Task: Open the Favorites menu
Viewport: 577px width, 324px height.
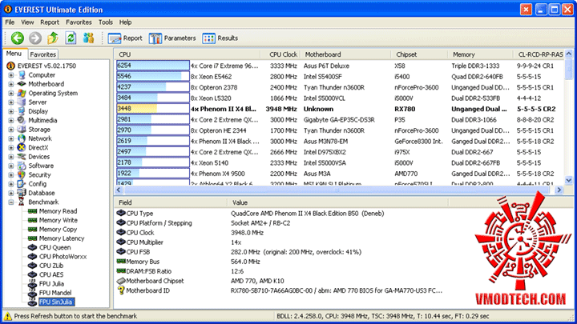Action: click(79, 22)
